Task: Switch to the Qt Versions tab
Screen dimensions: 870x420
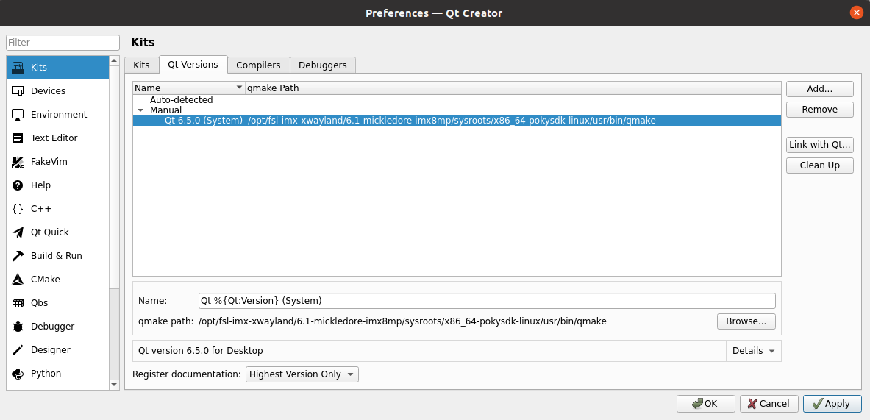Action: pos(193,64)
